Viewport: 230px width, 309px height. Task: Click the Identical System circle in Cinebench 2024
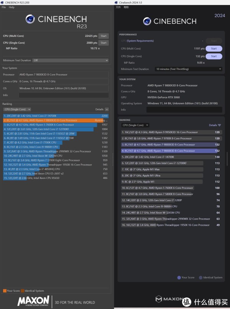(201, 278)
